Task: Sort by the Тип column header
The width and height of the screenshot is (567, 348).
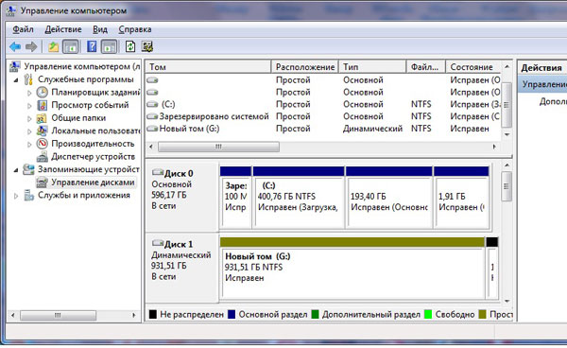Action: click(372, 67)
